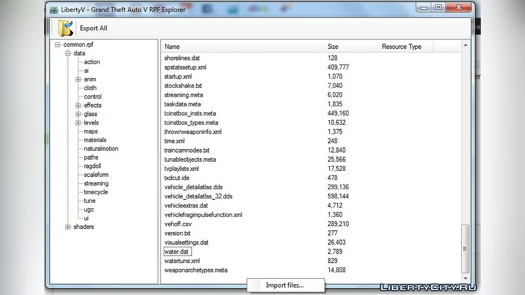
Task: Open the scaleform folder in tree
Action: click(96, 175)
